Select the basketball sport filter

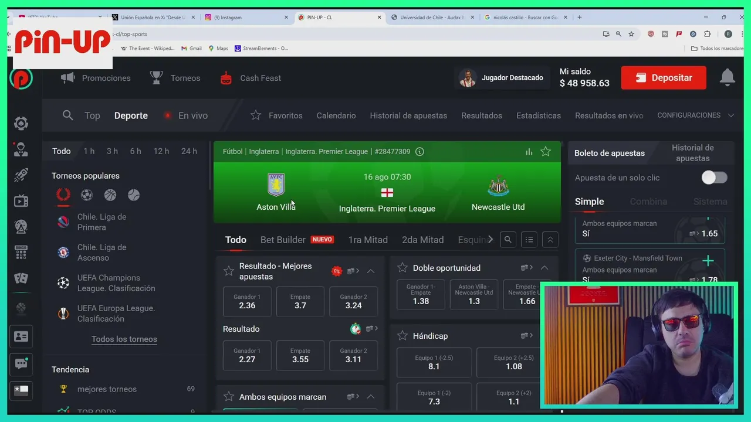tap(110, 195)
